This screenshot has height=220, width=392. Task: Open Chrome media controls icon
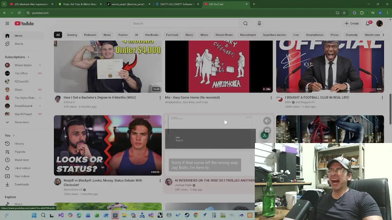tap(372, 13)
